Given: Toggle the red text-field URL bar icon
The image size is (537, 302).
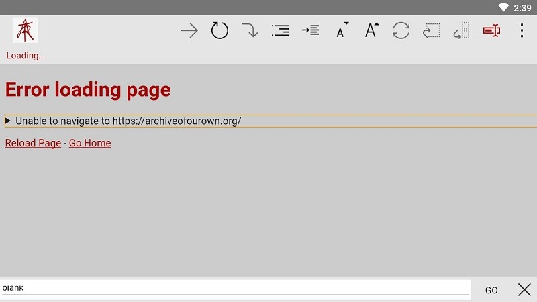Looking at the screenshot, I should (x=491, y=30).
